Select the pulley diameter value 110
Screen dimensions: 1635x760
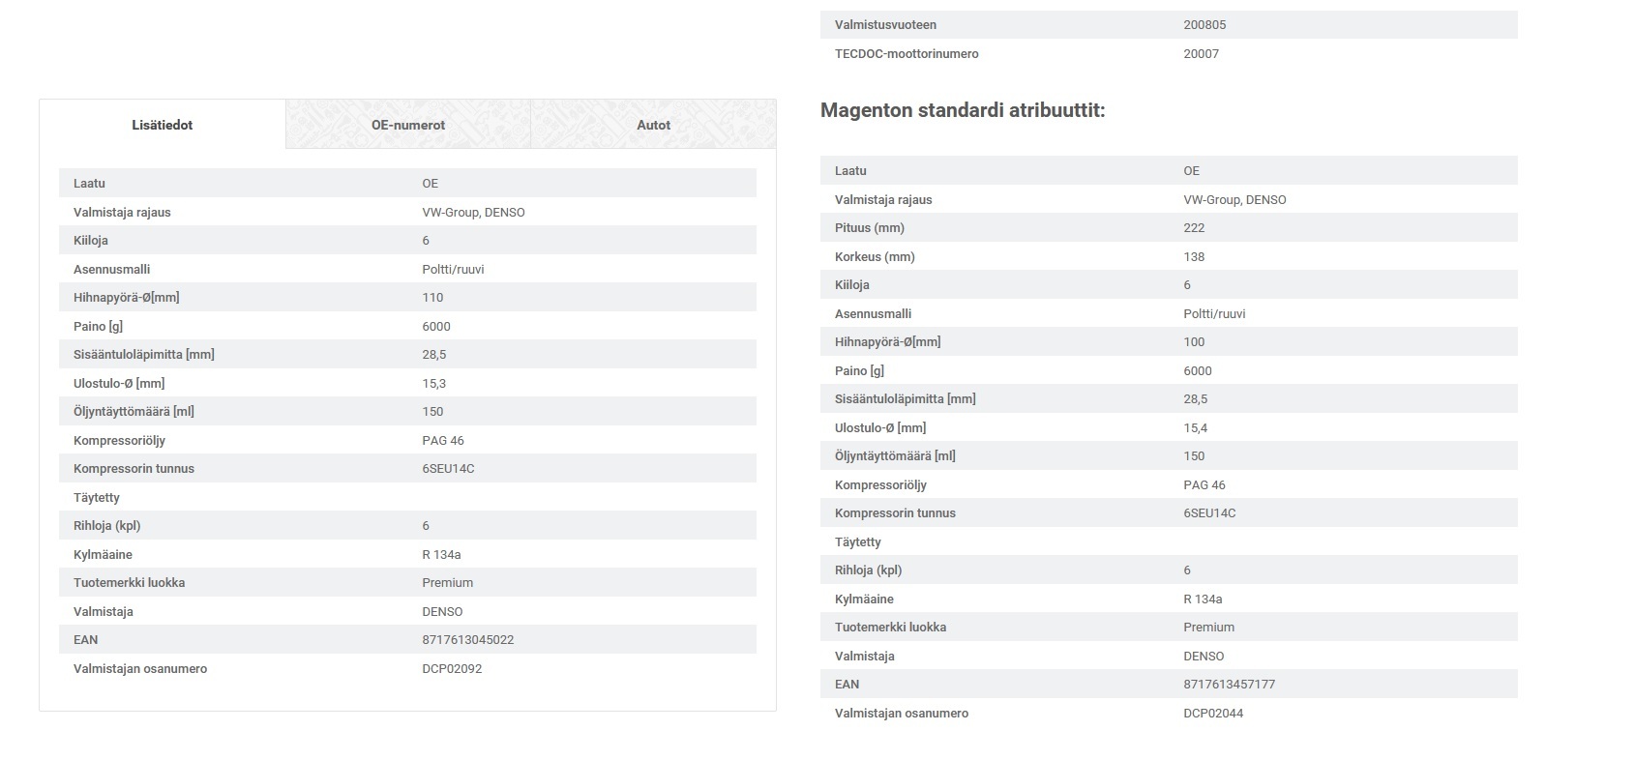click(432, 298)
